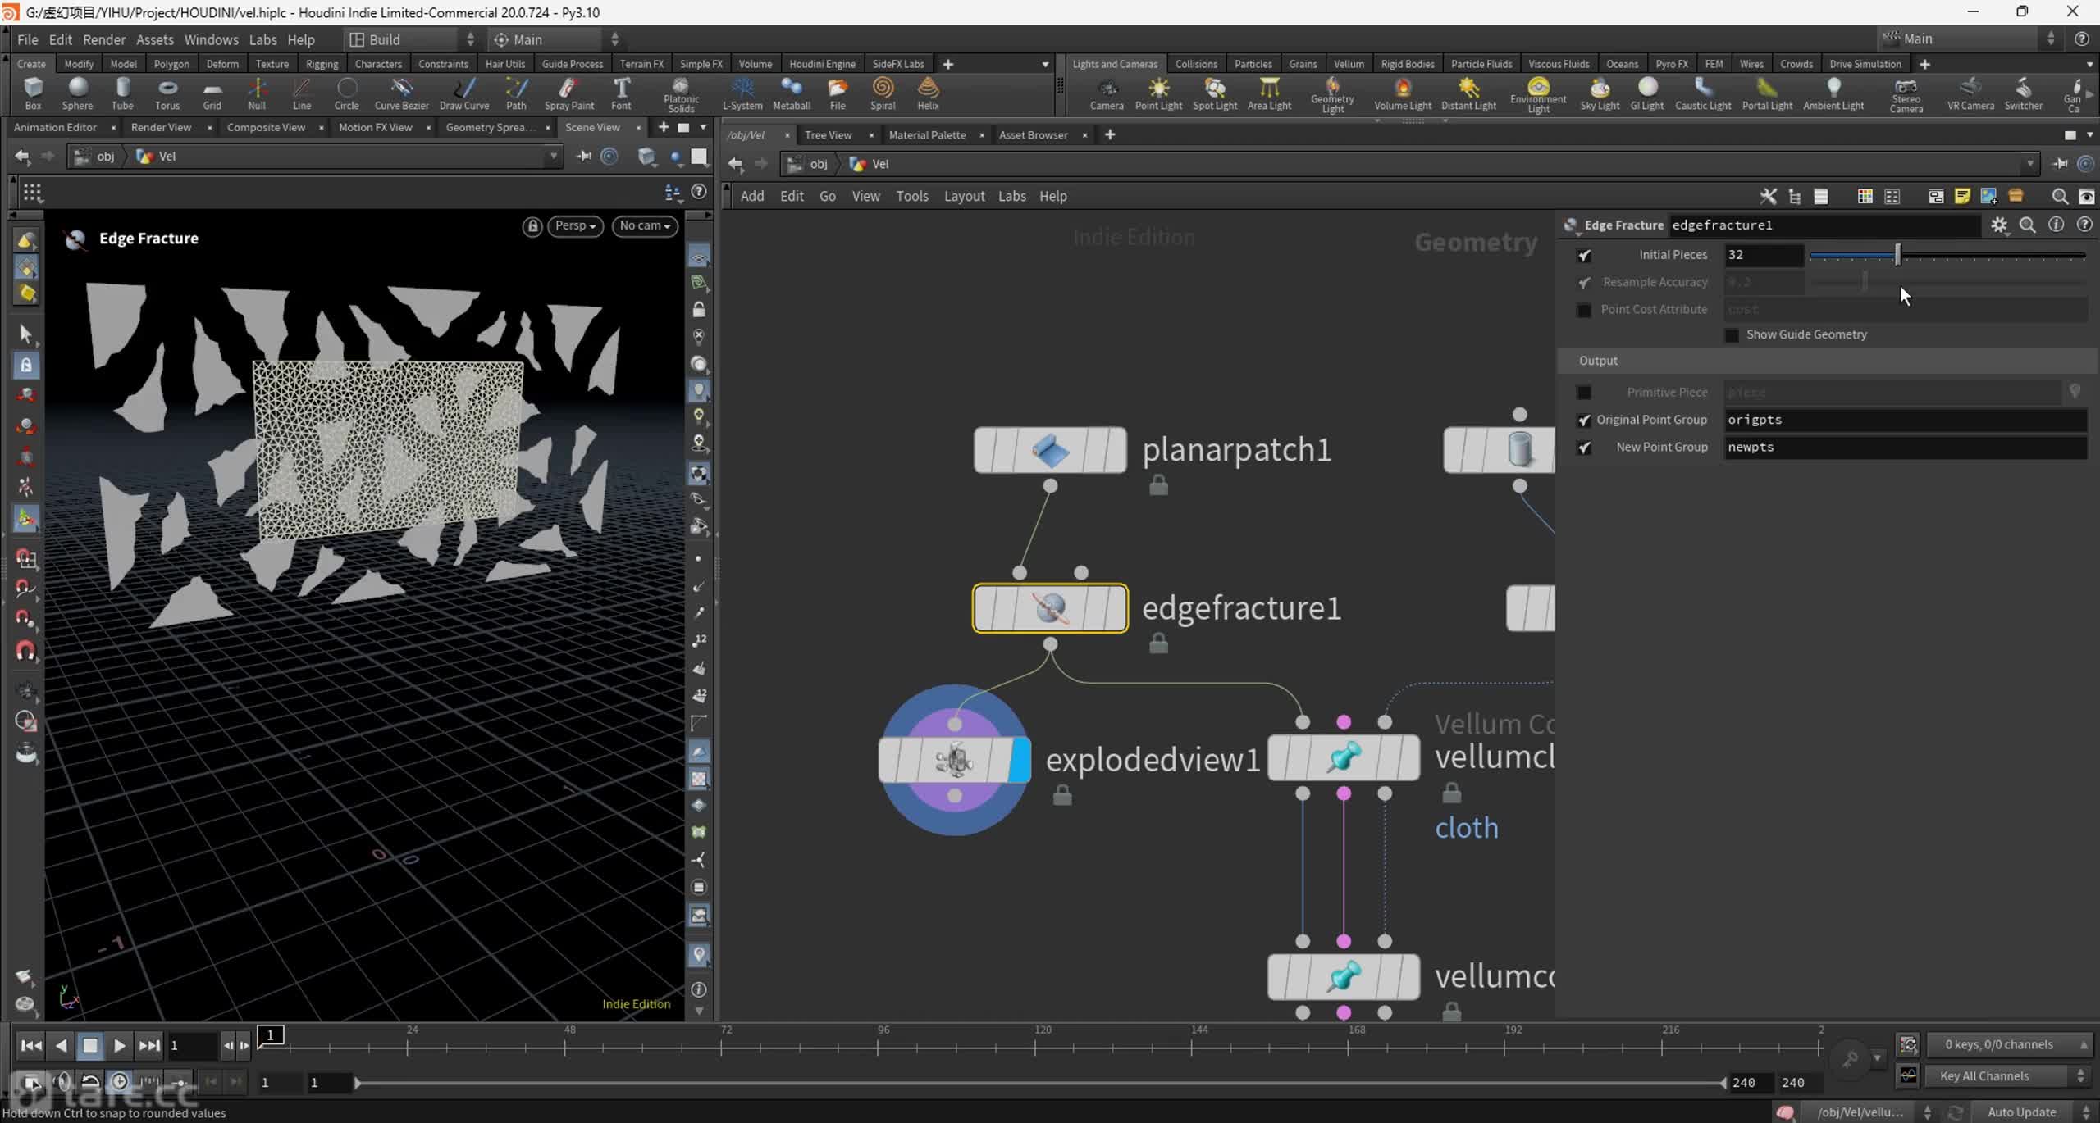This screenshot has width=2100, height=1123.
Task: Add a Point Light
Action: tap(1158, 93)
